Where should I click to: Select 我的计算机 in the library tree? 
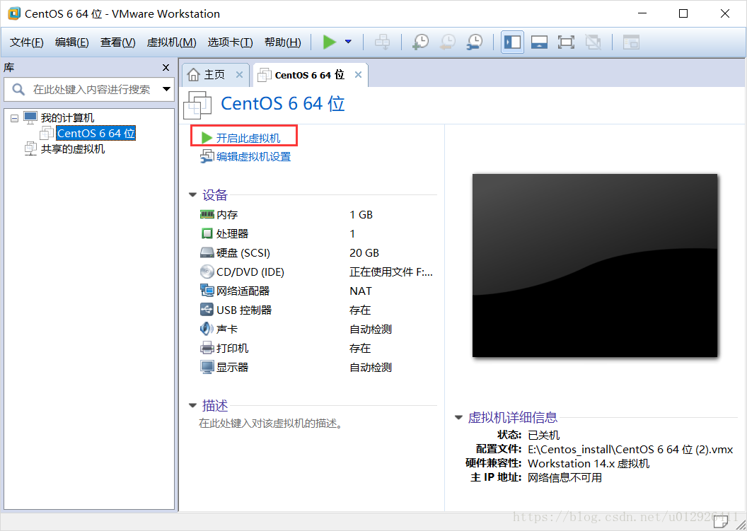pos(67,117)
